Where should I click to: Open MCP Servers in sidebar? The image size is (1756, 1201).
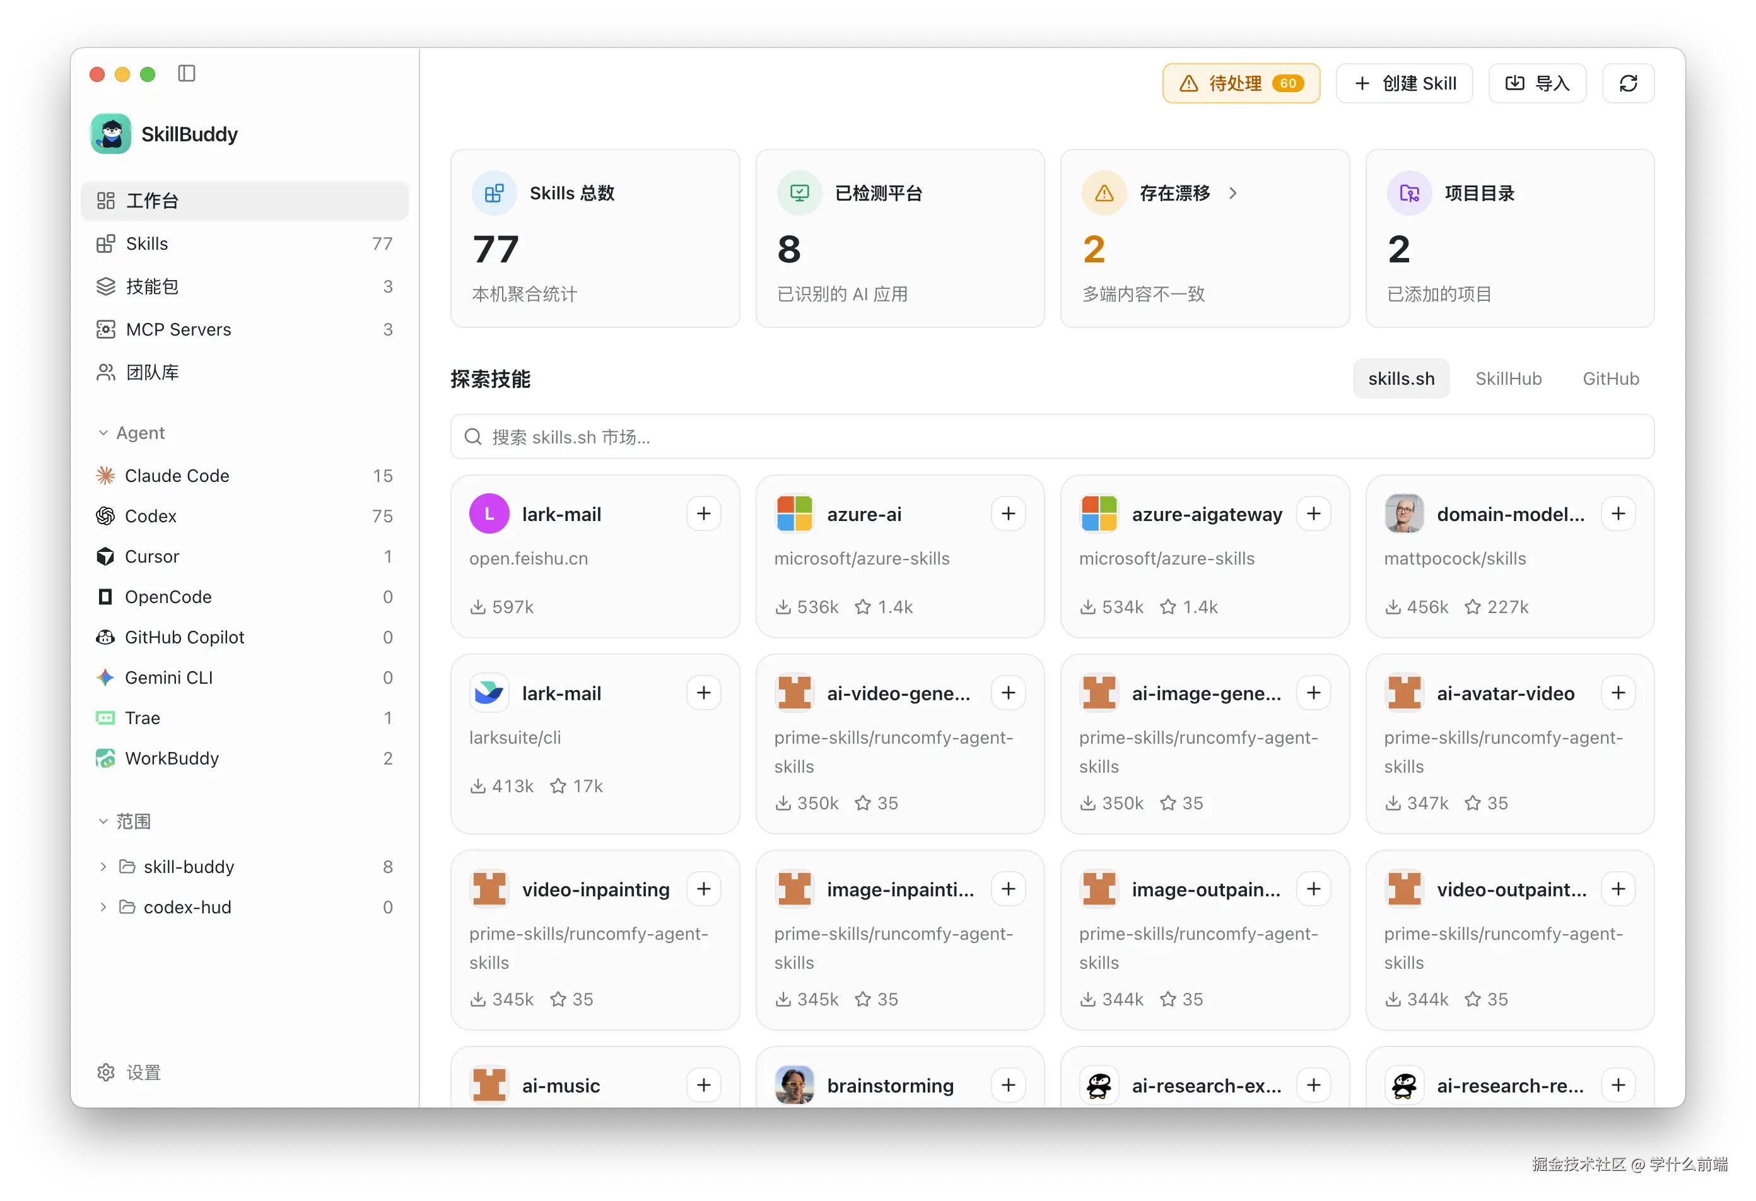245,329
